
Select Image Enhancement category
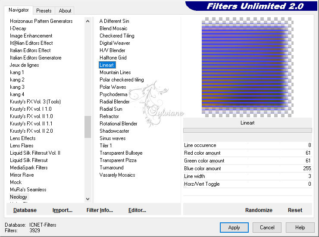tap(31, 36)
